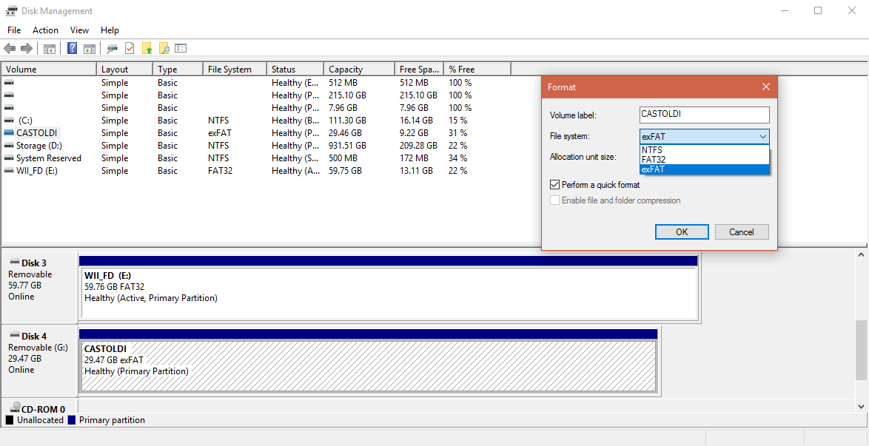Collapse the File system dropdown
This screenshot has width=869, height=446.
[762, 137]
